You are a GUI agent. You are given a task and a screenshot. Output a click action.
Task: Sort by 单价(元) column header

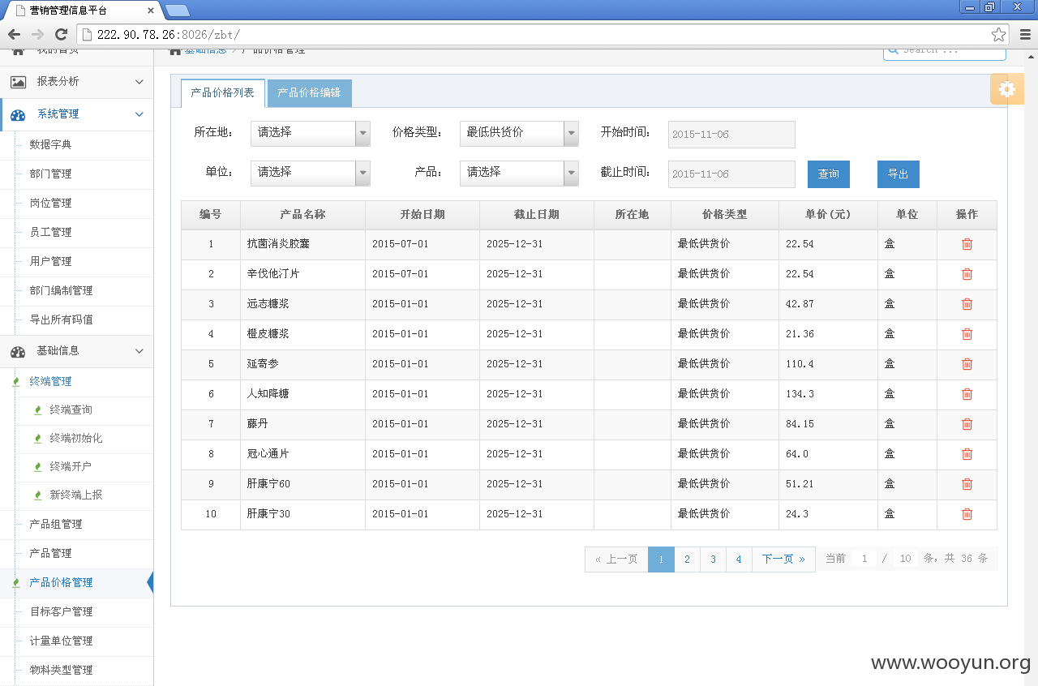click(x=828, y=215)
